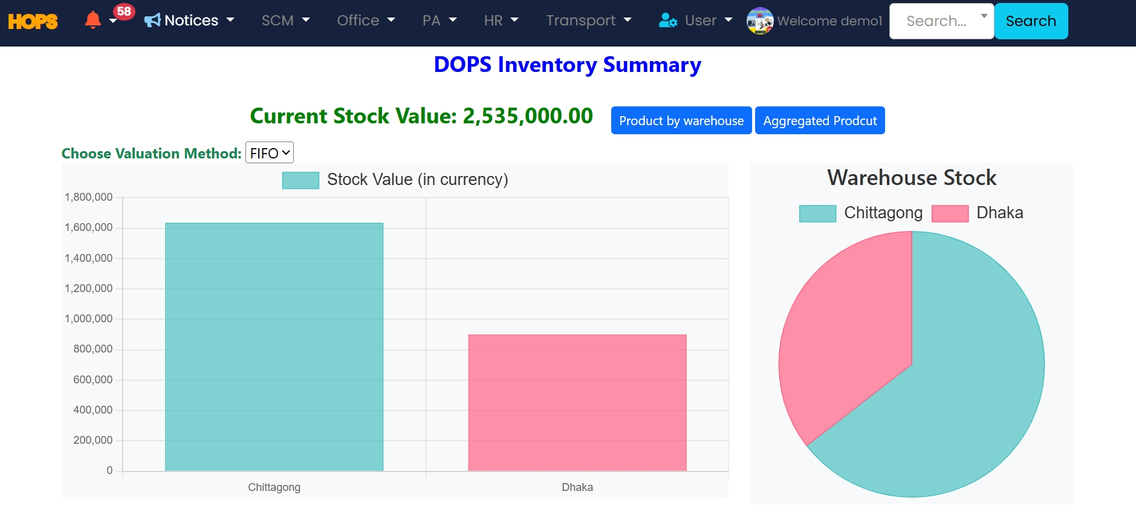Click the Aggregated Prodcut button

click(x=820, y=120)
